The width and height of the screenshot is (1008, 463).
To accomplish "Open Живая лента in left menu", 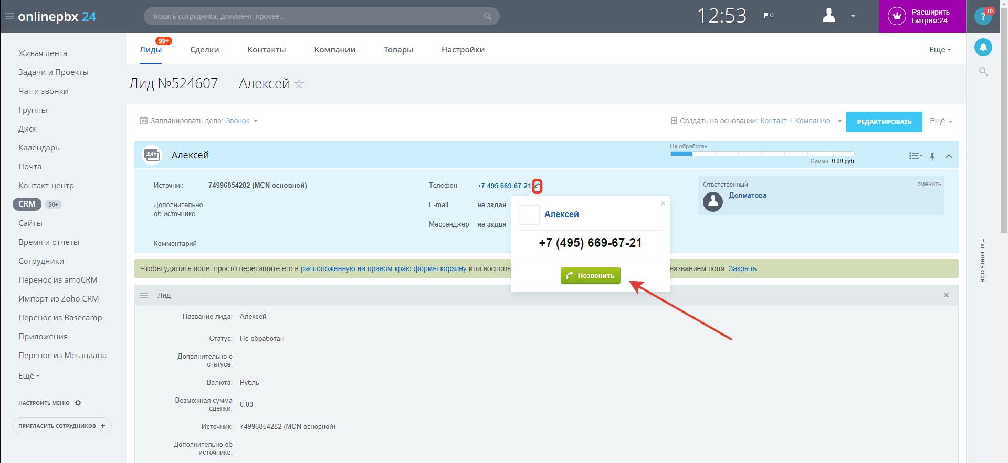I will 43,53.
